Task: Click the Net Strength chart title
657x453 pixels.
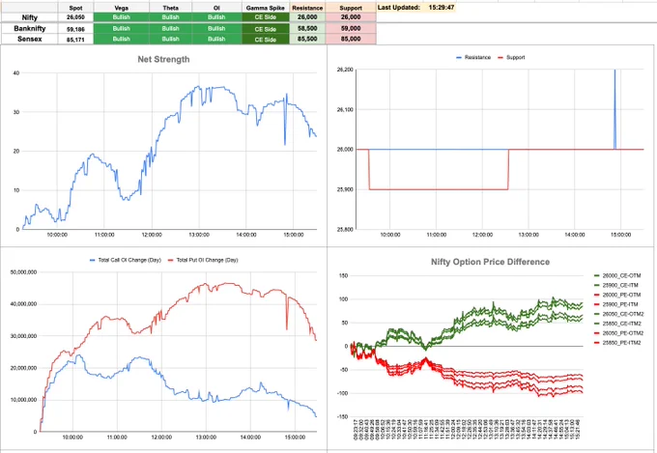Action: [x=163, y=60]
